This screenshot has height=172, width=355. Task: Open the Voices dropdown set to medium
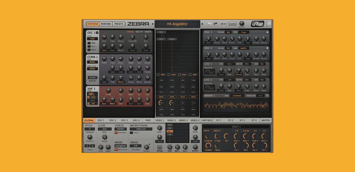click(x=121, y=129)
